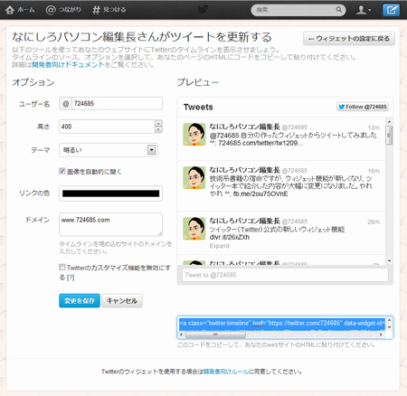407x396 pixels.
Task: Click the Tweets heading in preview
Action: click(x=198, y=107)
